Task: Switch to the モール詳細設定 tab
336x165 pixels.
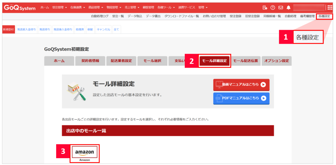Action: click(214, 61)
